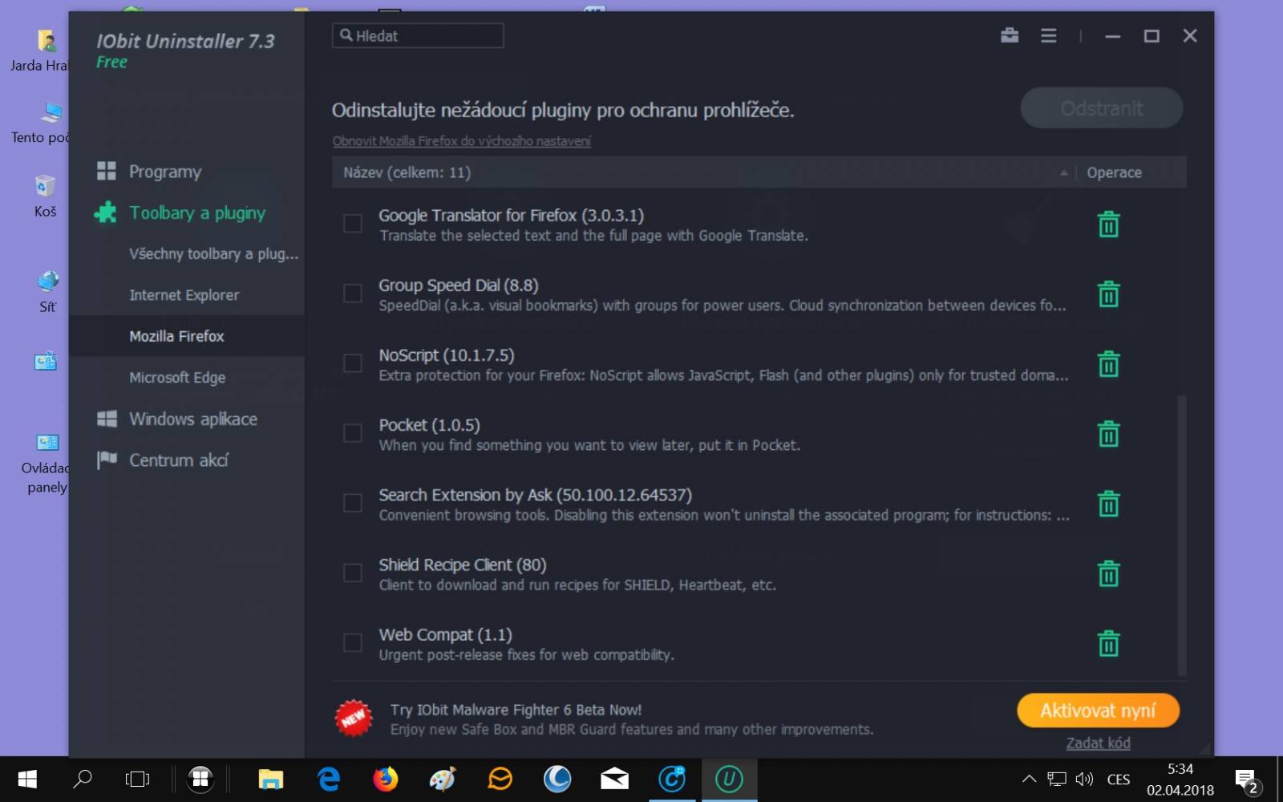Click the Aktivovat nyní button
This screenshot has height=802, width=1283.
pos(1098,711)
